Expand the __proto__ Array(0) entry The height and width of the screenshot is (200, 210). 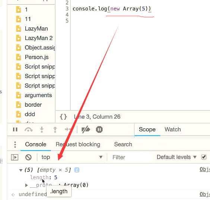point(26,185)
